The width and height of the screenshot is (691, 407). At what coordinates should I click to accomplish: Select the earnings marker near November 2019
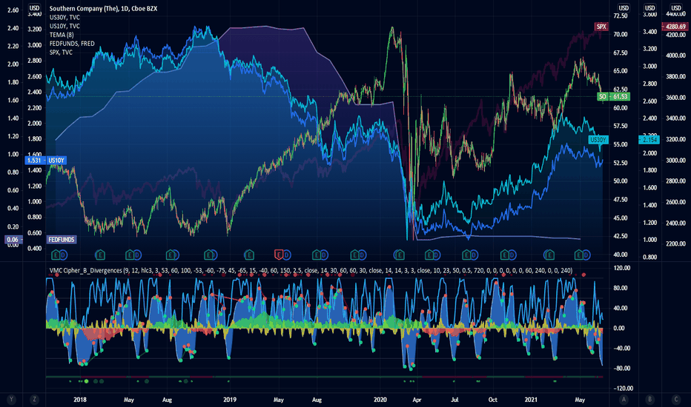354,255
